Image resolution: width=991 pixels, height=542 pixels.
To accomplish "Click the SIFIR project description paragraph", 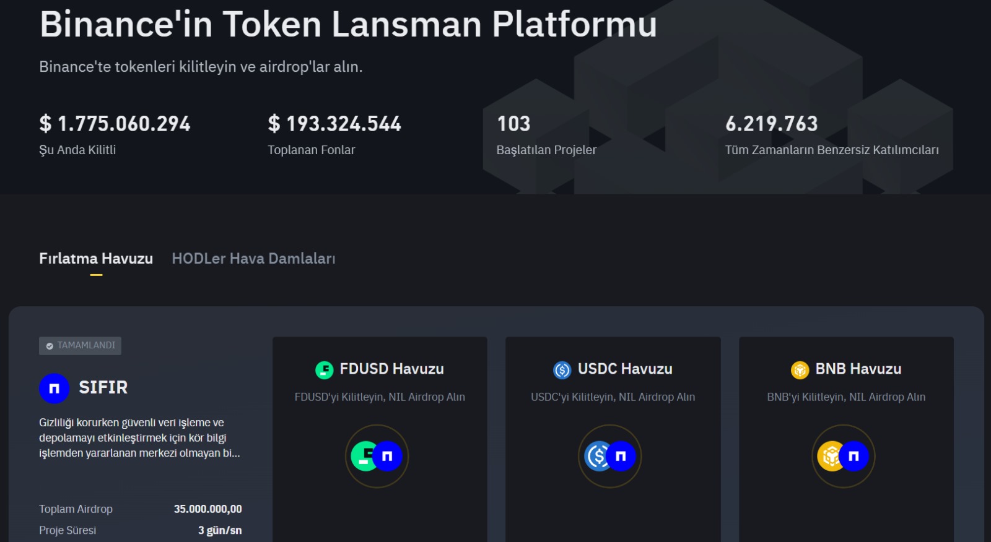I will (139, 438).
